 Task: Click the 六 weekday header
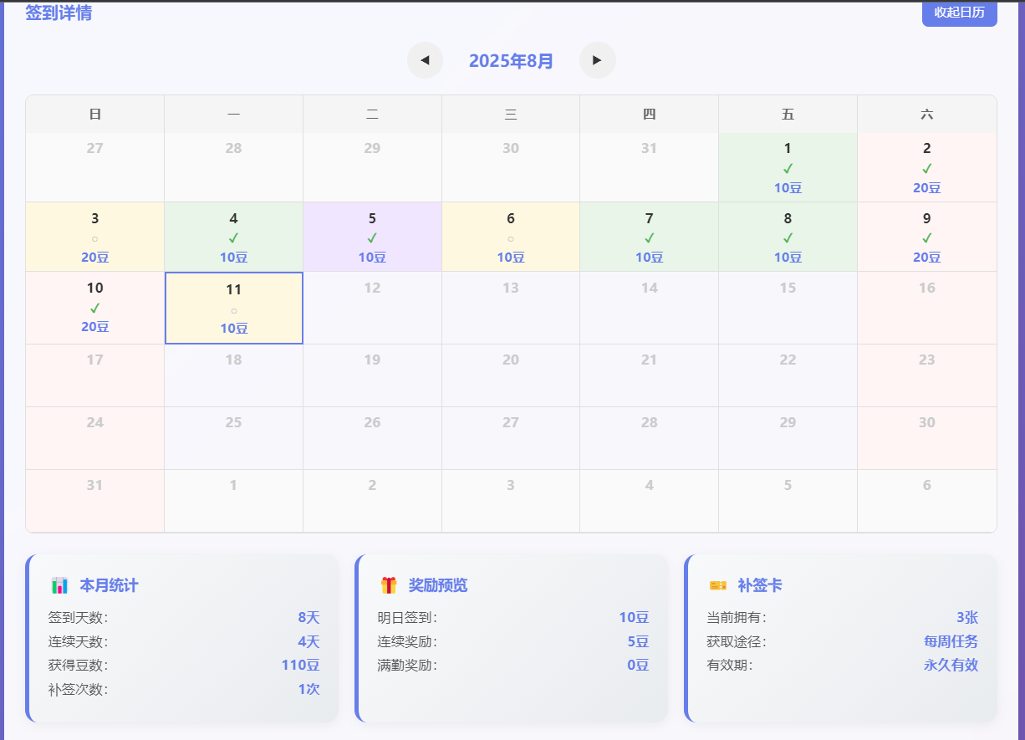927,115
